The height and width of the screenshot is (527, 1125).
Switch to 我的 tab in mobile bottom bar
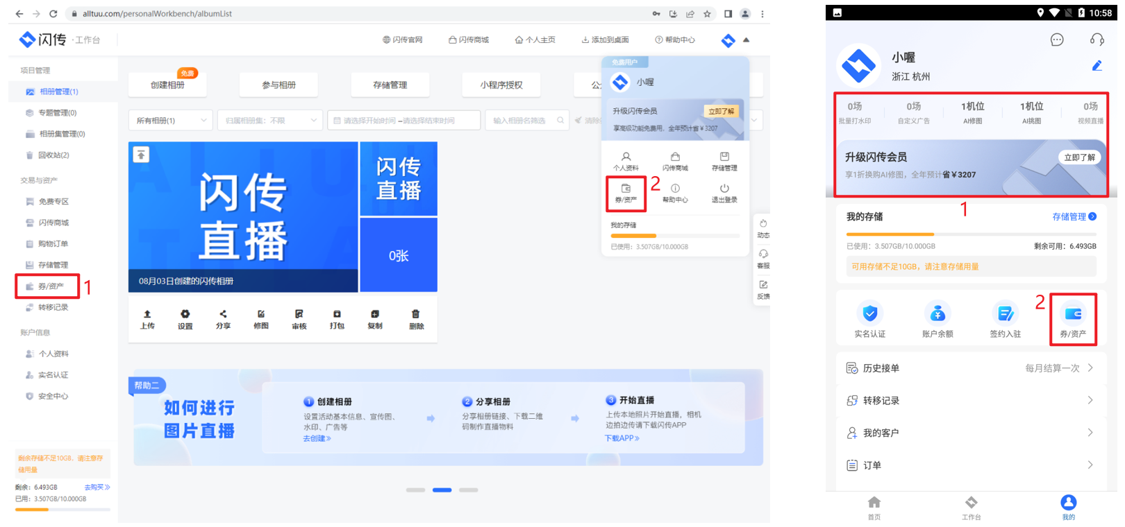[x=1068, y=508]
